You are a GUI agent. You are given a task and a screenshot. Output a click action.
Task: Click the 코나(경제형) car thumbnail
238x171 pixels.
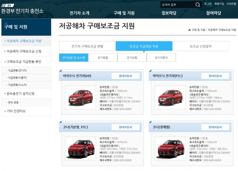(x=170, y=149)
